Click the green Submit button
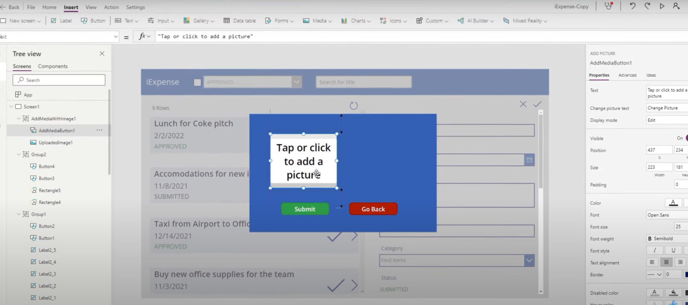Screen dimensions: 688x305 [305, 209]
